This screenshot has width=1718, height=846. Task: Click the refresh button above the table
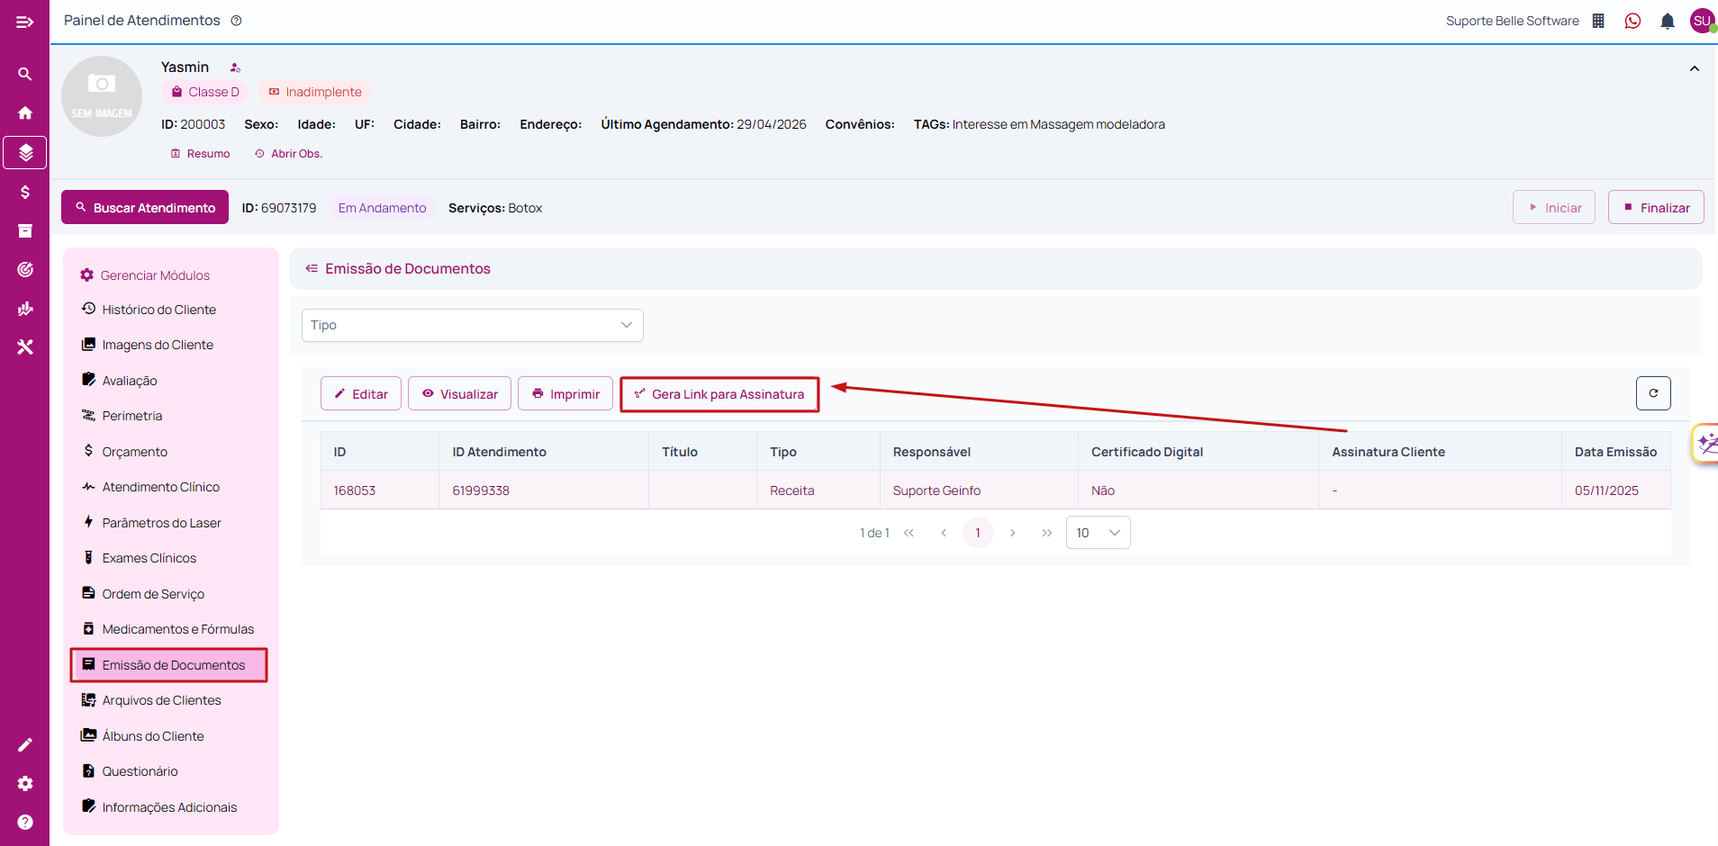pos(1653,393)
